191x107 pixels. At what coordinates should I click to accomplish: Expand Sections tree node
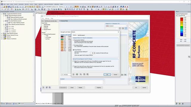point(1,37)
